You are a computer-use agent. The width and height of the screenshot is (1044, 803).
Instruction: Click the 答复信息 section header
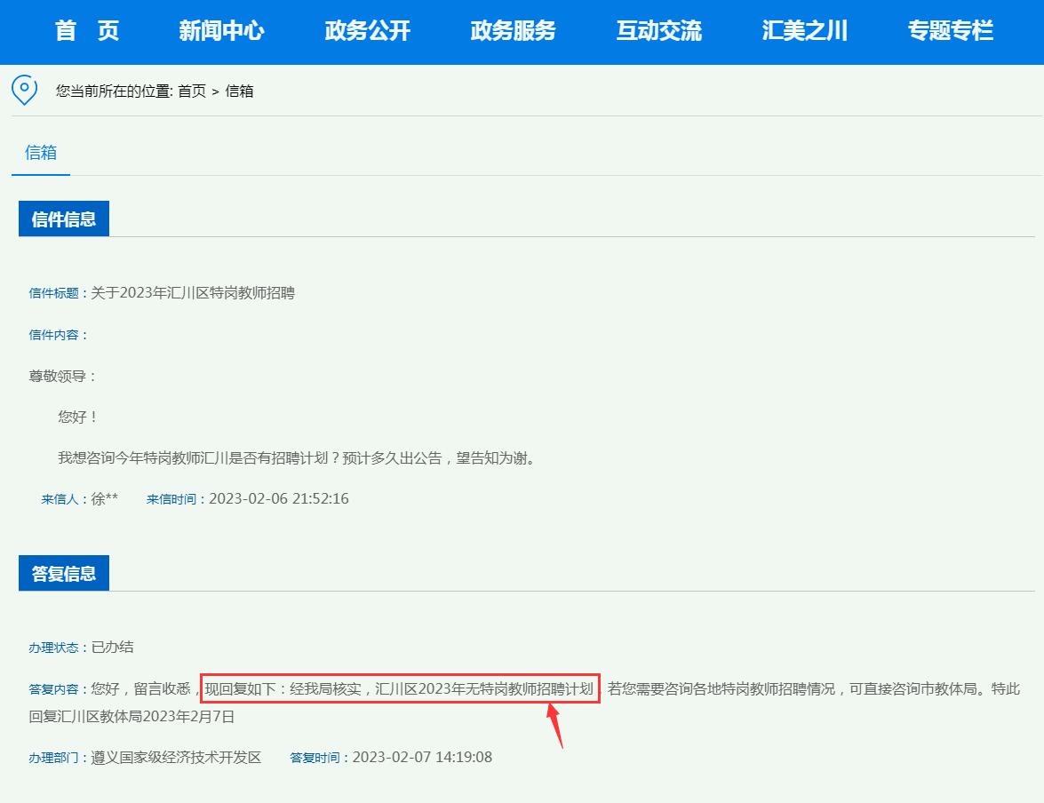pos(63,572)
